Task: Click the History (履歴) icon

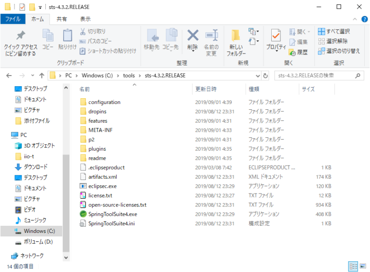Action: pos(292,52)
